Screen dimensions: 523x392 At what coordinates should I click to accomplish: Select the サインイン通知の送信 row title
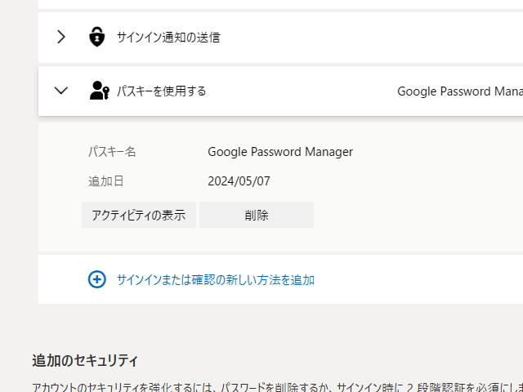(x=168, y=38)
